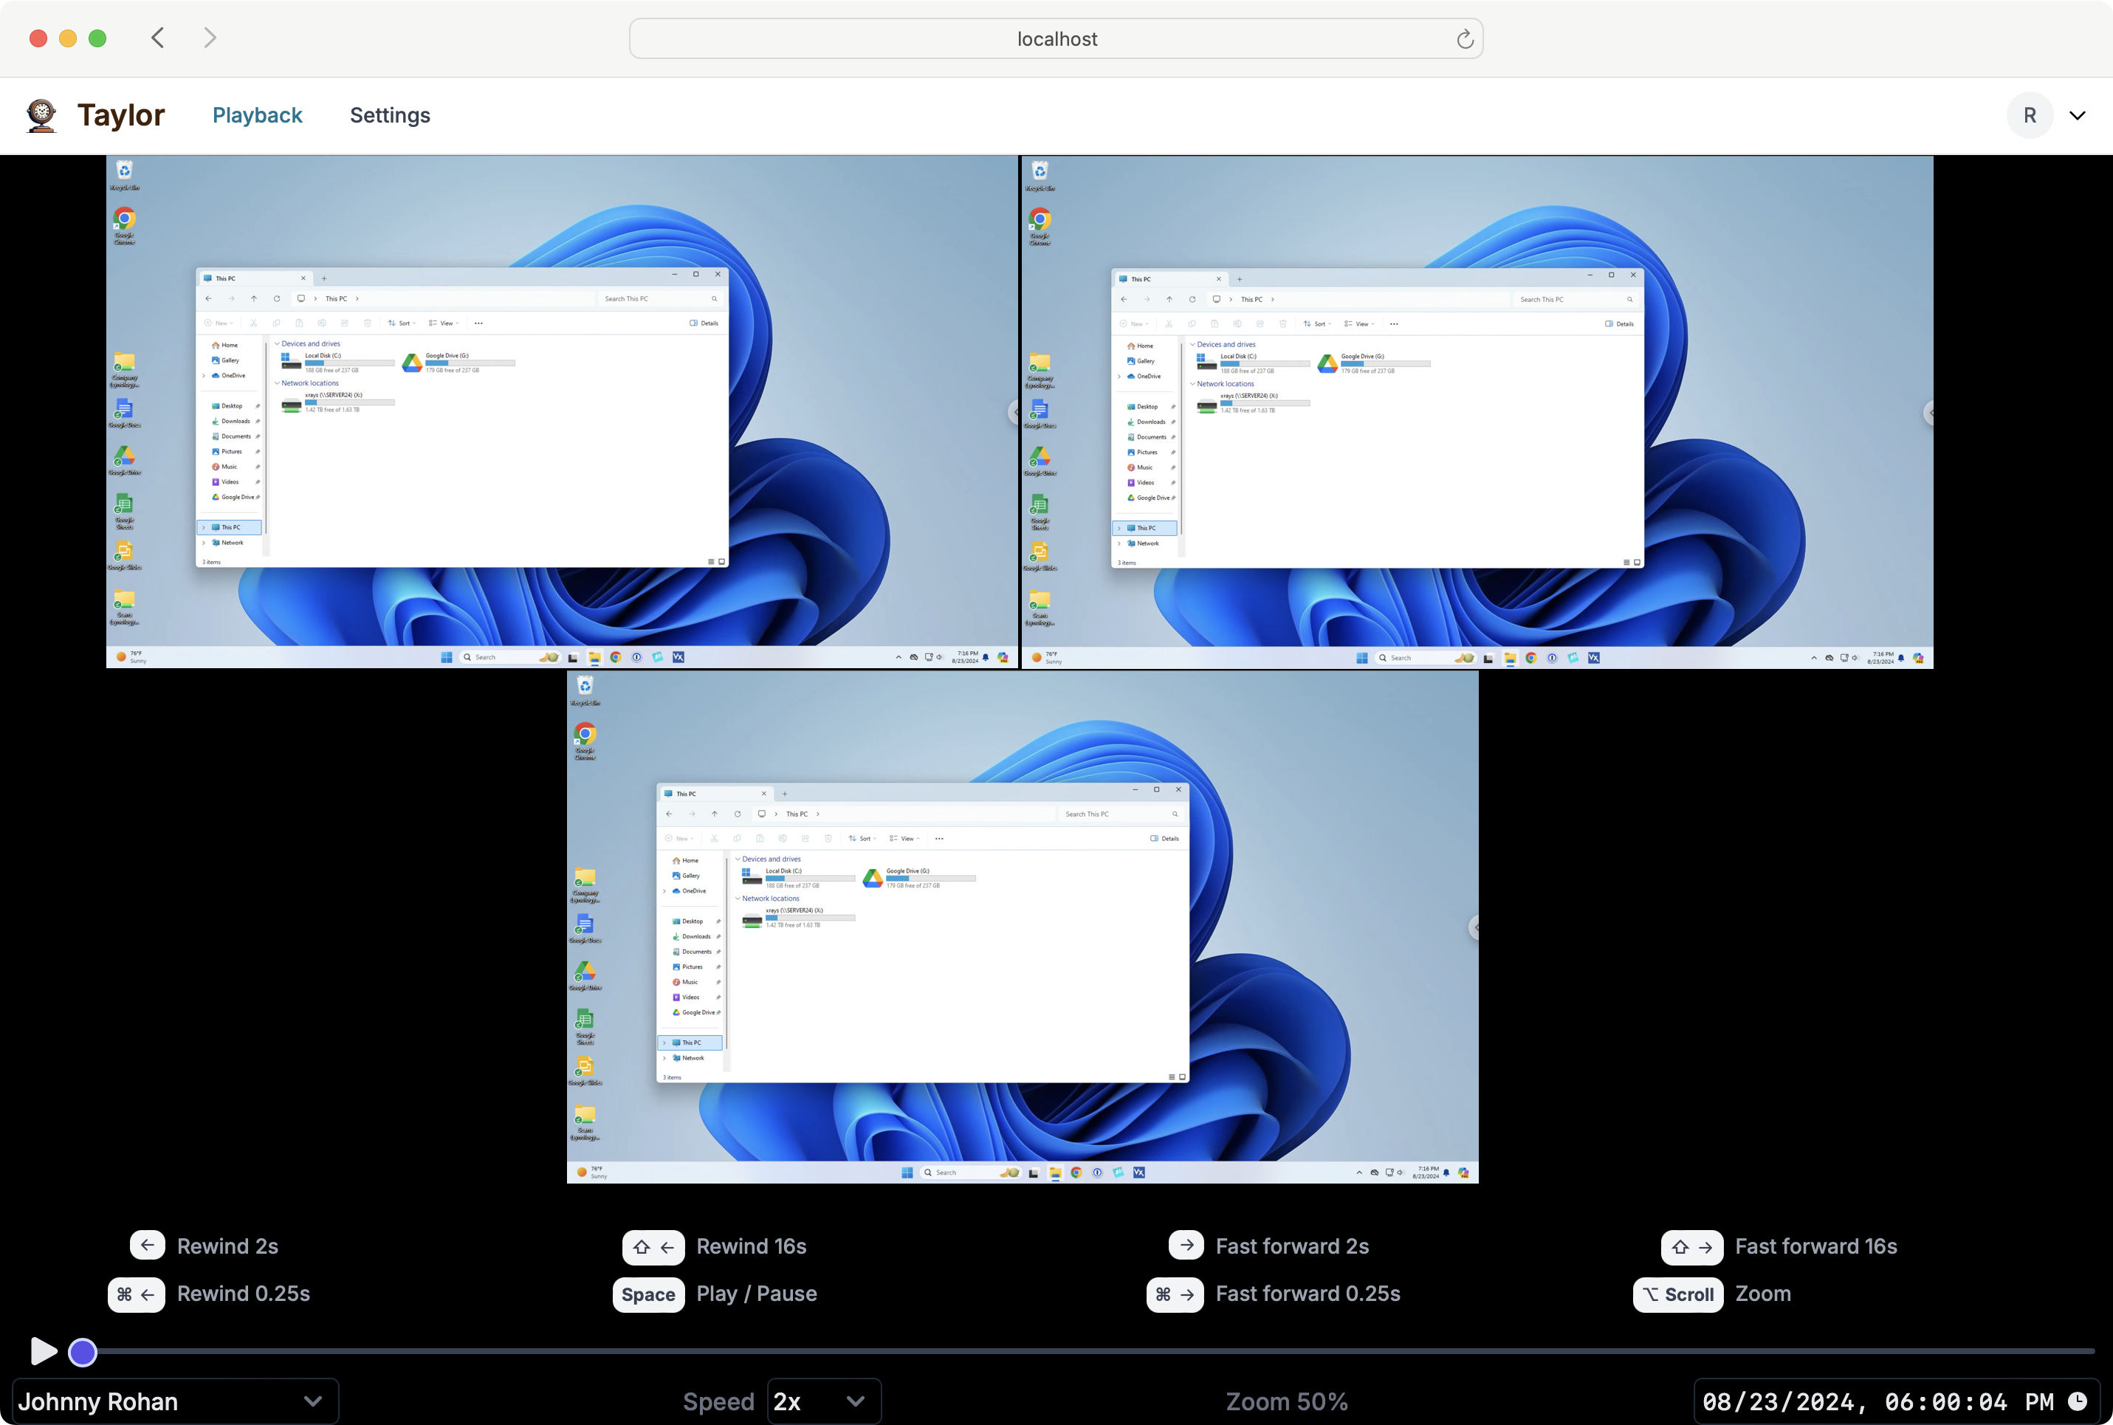The image size is (2113, 1425).
Task: Click the browser back arrow
Action: click(x=158, y=38)
